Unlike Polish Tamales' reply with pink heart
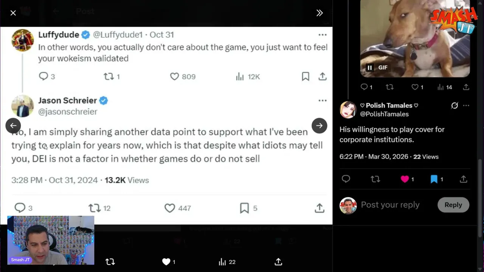Image resolution: width=484 pixels, height=272 pixels. [405, 179]
